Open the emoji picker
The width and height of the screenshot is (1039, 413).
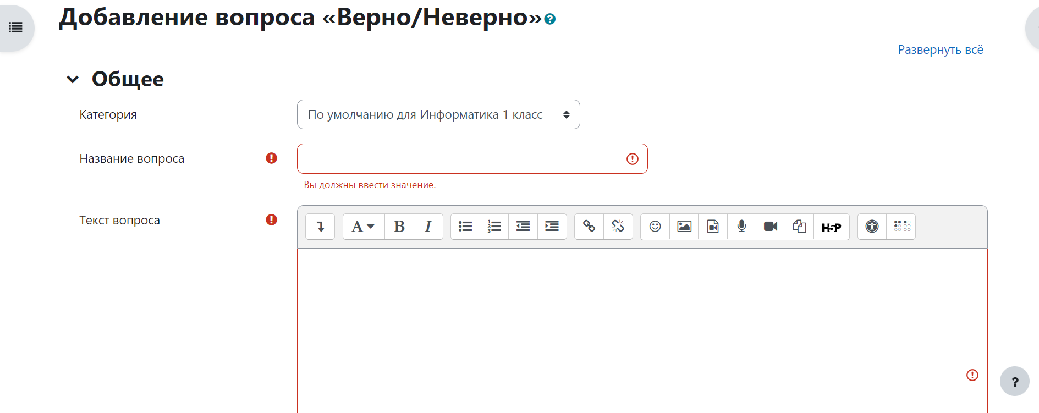coord(655,227)
